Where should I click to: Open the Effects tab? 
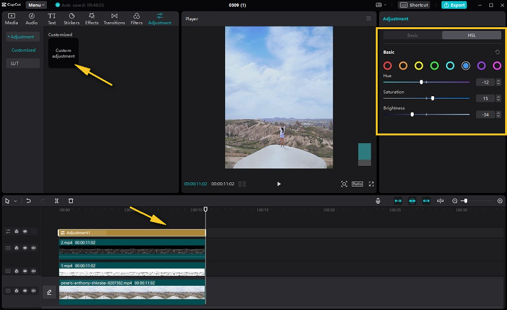(x=92, y=19)
